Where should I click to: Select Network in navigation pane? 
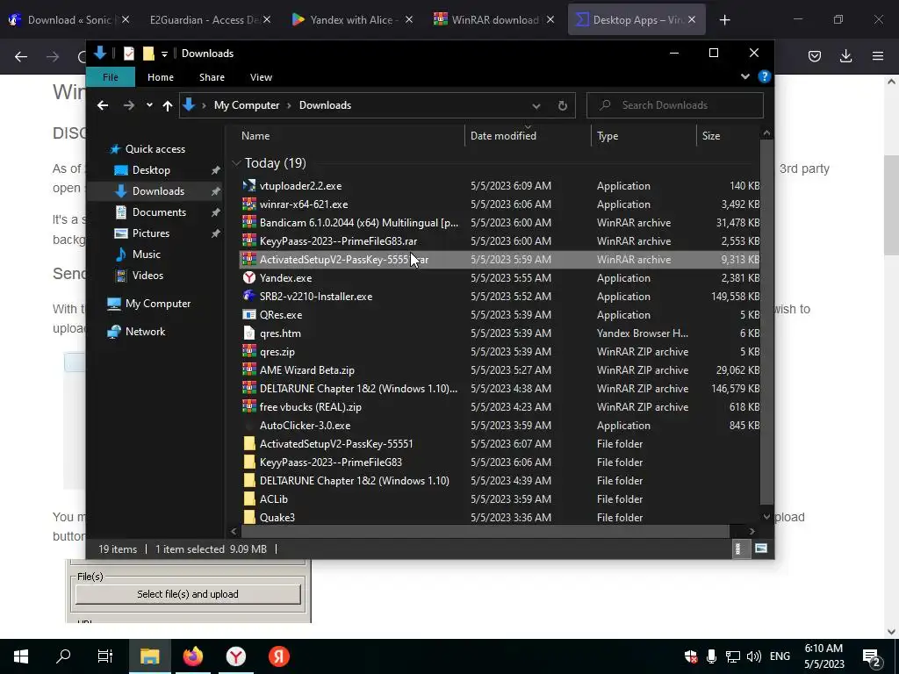(145, 332)
